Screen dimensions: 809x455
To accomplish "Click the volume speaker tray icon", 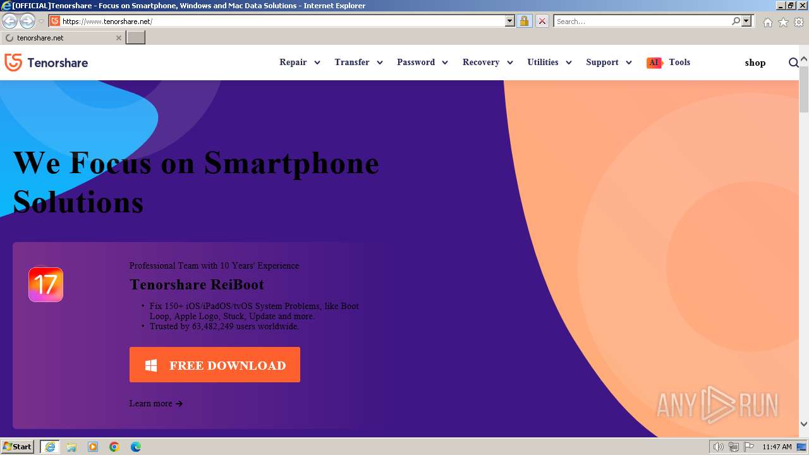I will 718,447.
